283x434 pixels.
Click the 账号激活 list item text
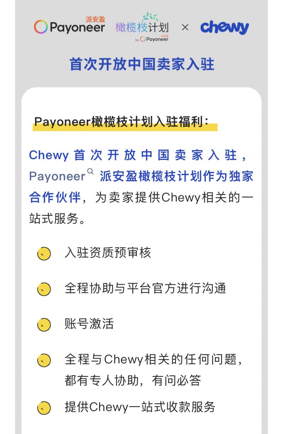pos(89,324)
